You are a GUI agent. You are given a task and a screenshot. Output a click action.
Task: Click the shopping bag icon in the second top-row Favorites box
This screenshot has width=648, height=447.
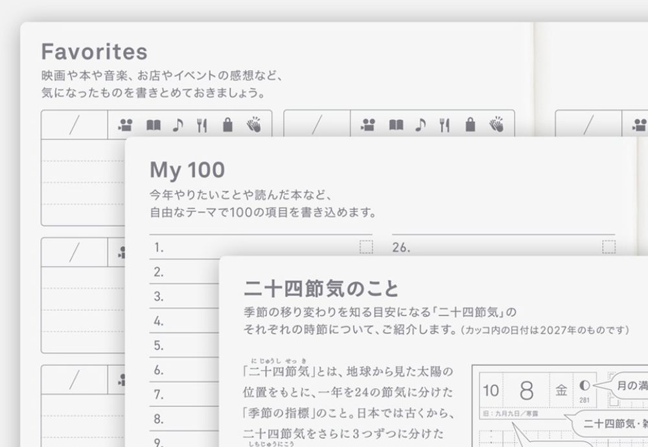470,124
